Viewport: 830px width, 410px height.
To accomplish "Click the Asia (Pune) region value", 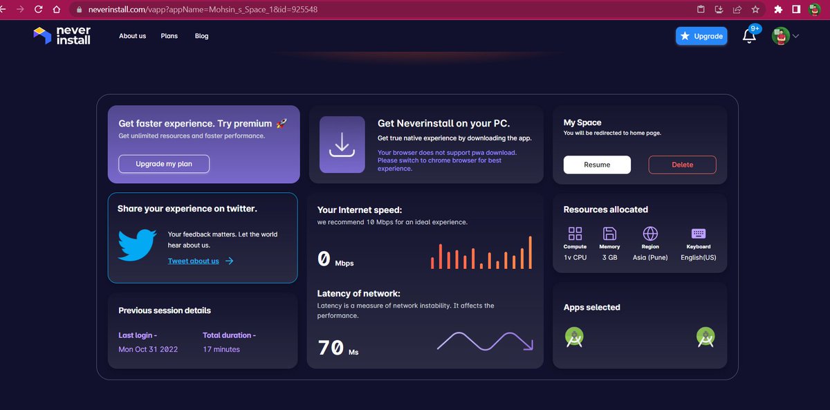I will 650,257.
